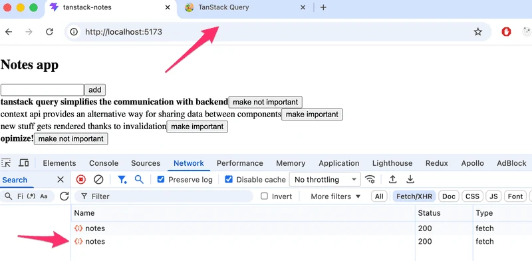This screenshot has width=532, height=261.
Task: Click the add note button
Action: (x=95, y=90)
